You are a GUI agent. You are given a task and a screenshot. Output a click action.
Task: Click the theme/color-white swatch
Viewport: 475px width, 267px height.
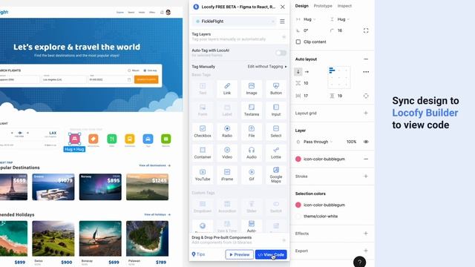tap(298, 216)
